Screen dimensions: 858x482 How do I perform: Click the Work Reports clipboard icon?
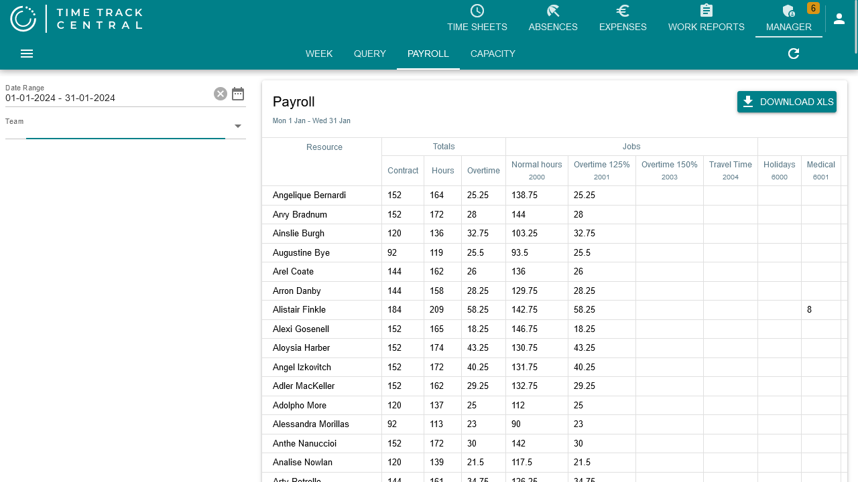click(706, 11)
